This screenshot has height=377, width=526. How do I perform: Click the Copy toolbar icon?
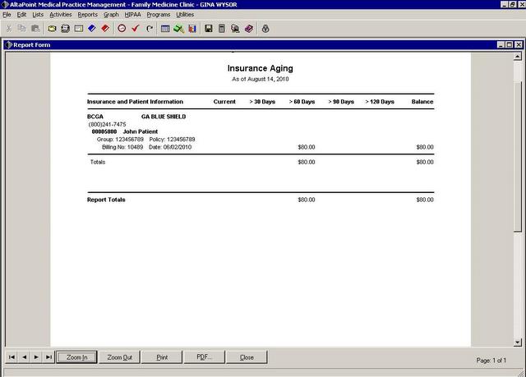point(22,29)
